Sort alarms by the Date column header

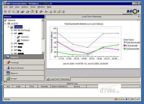(x=19, y=86)
